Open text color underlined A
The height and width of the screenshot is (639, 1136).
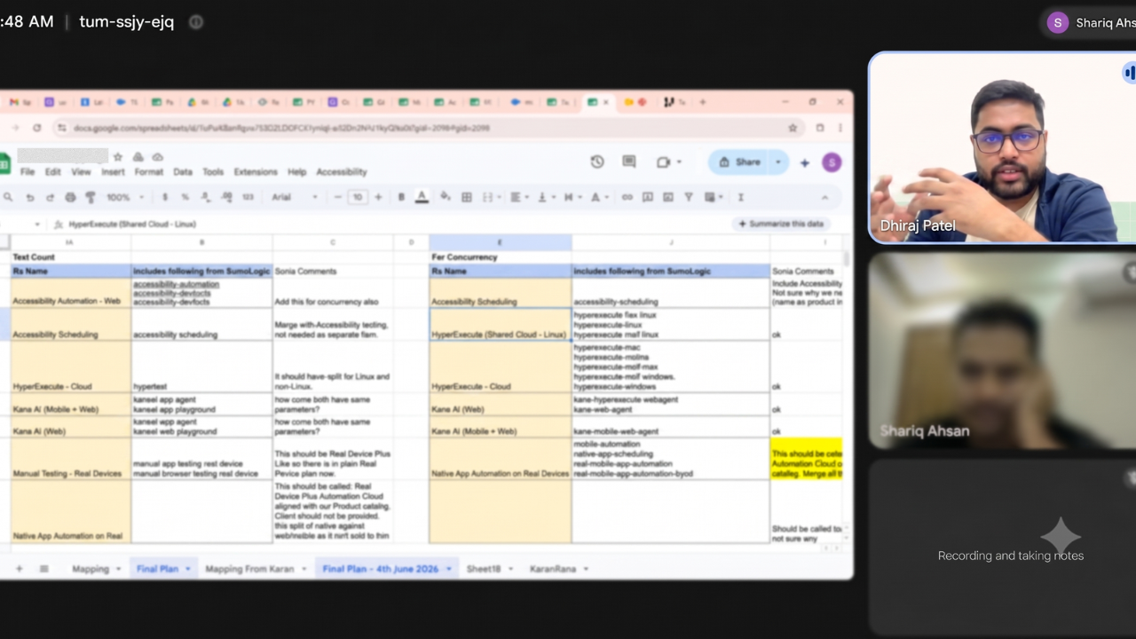[422, 197]
